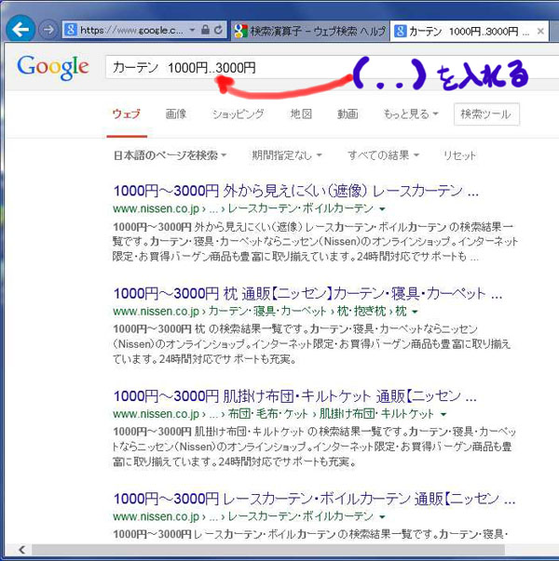Open the 外から見えにくい(遮像) レースカーテン result

coord(295,191)
